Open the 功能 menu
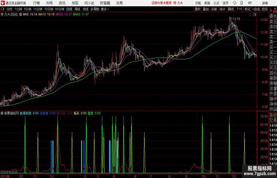Viewport: 277px width, 178px height. (x=198, y=3)
